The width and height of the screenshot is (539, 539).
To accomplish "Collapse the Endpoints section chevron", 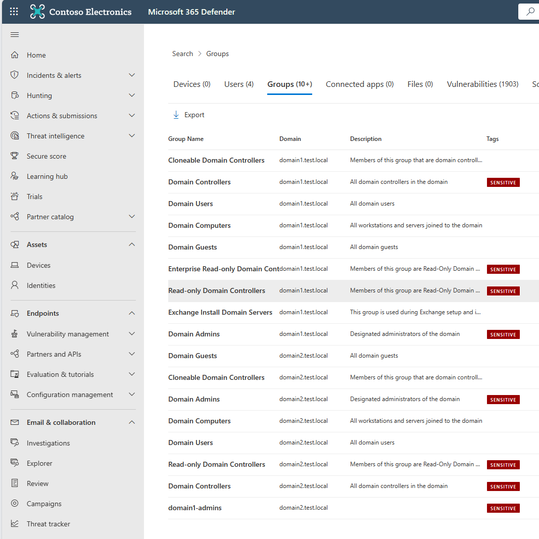I will click(132, 313).
